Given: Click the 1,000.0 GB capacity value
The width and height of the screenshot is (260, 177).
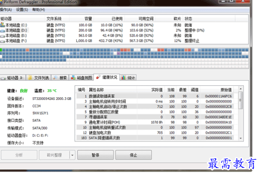Looking at the screenshot, I should [84, 41].
